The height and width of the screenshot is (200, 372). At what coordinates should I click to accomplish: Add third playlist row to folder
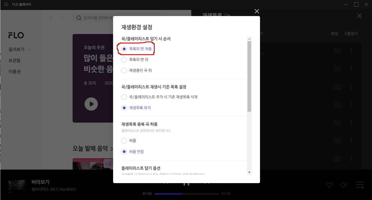pos(337,87)
